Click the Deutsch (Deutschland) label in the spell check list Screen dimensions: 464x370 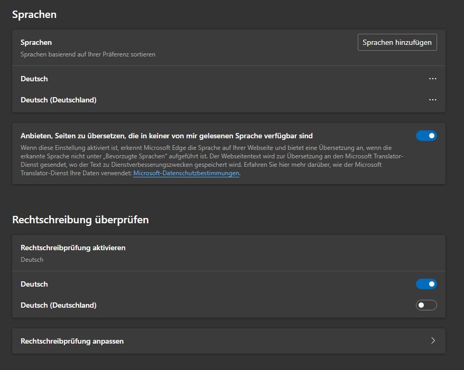tap(59, 305)
